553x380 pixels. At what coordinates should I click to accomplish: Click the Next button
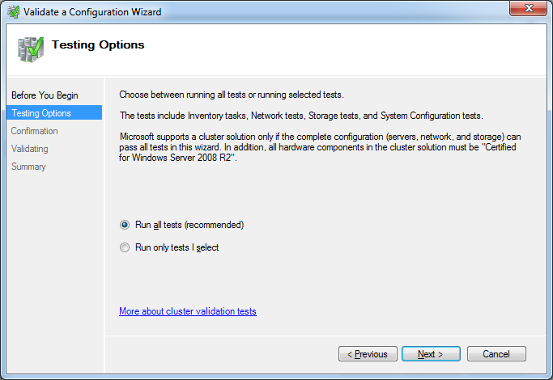click(x=431, y=353)
